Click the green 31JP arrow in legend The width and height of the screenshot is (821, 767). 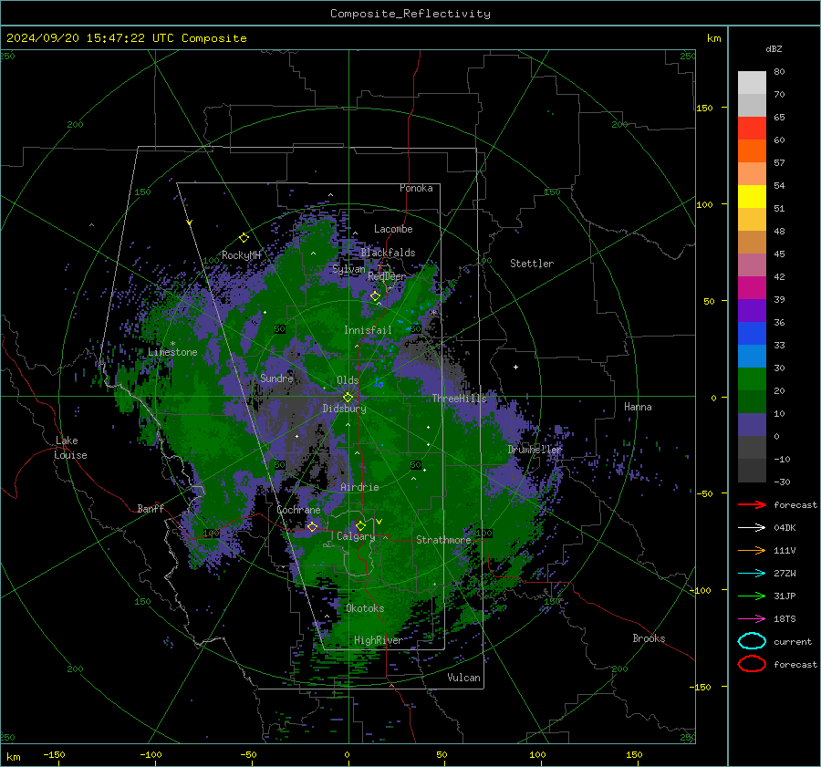(752, 596)
